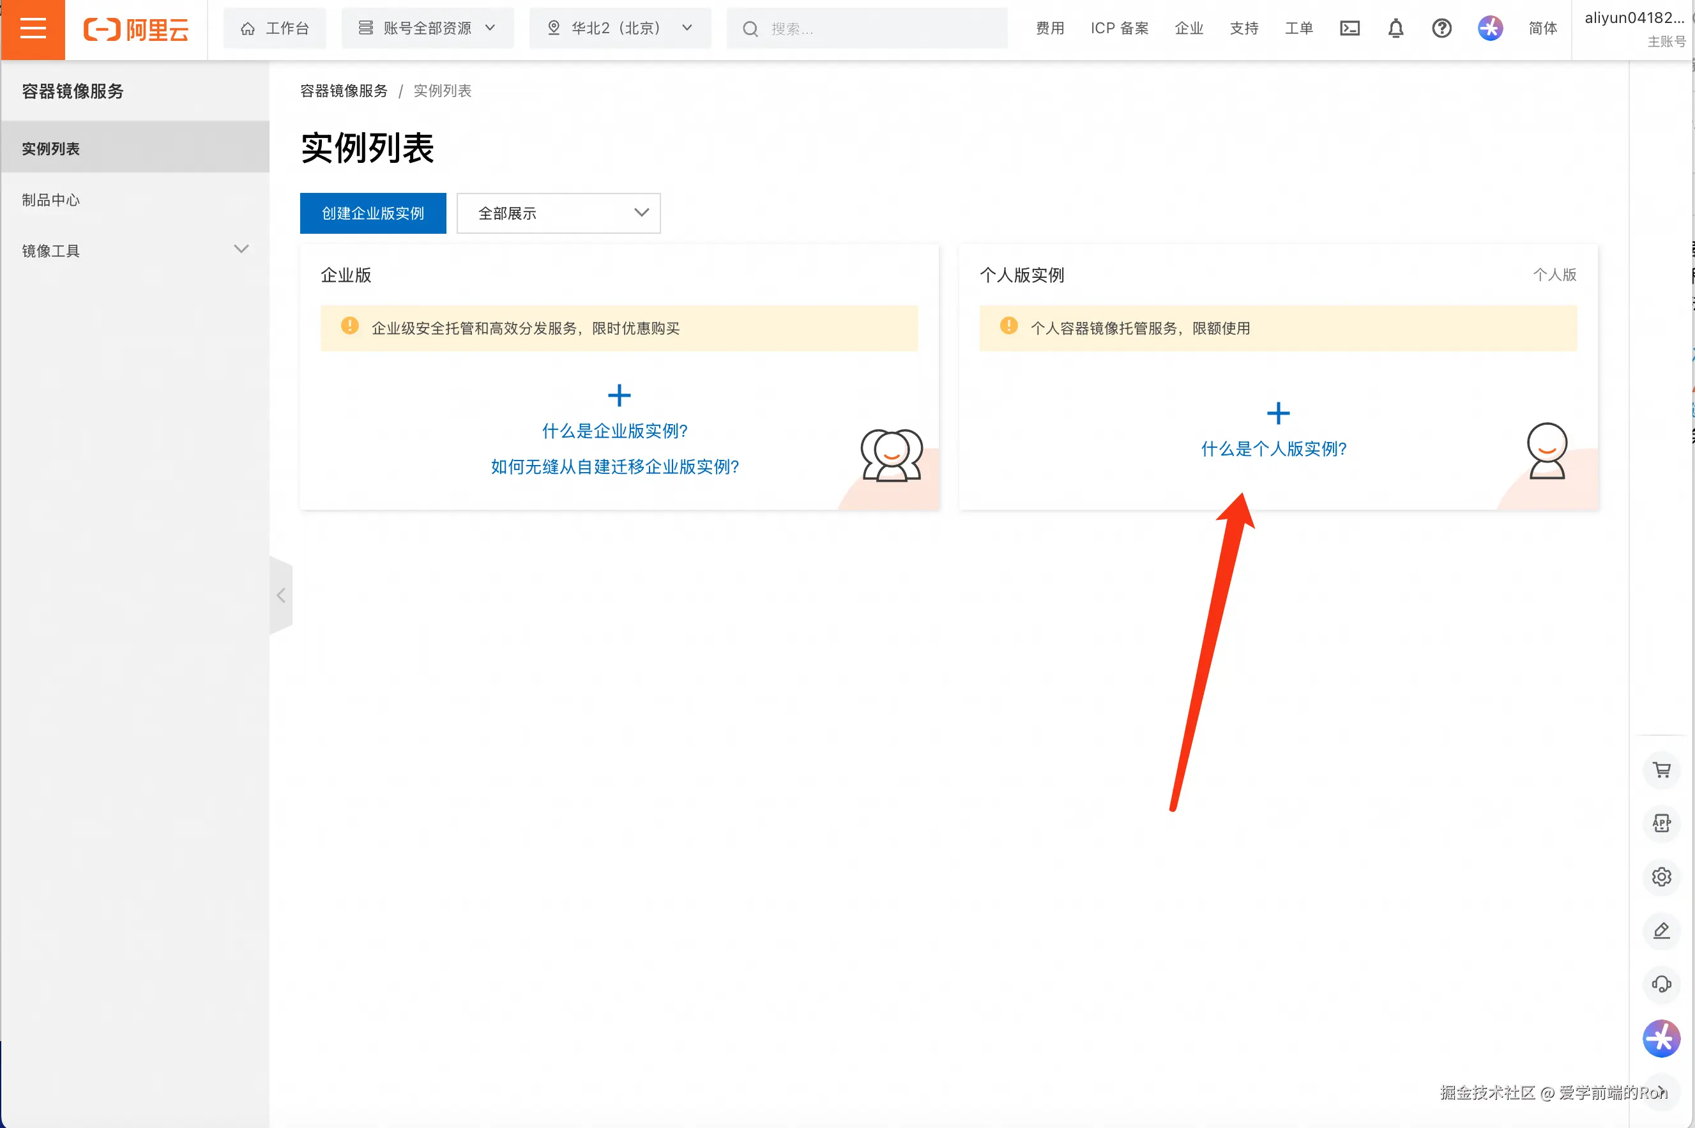Open the hamburger main menu

coord(33,29)
